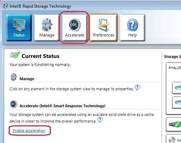This screenshot has height=143, width=181.
Task: Click the gear icon beside Manage heading
Action: 14,77
